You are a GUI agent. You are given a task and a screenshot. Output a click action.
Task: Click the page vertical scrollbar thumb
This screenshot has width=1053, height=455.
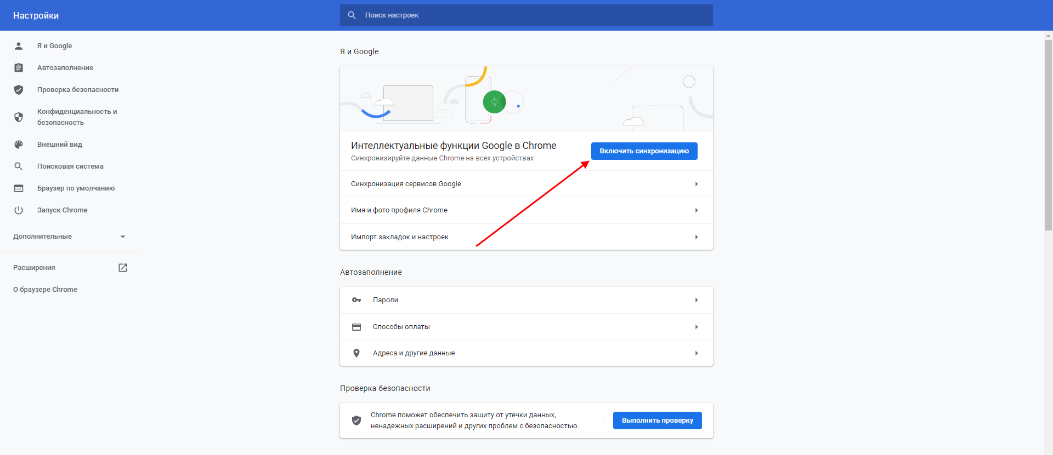[x=1048, y=135]
